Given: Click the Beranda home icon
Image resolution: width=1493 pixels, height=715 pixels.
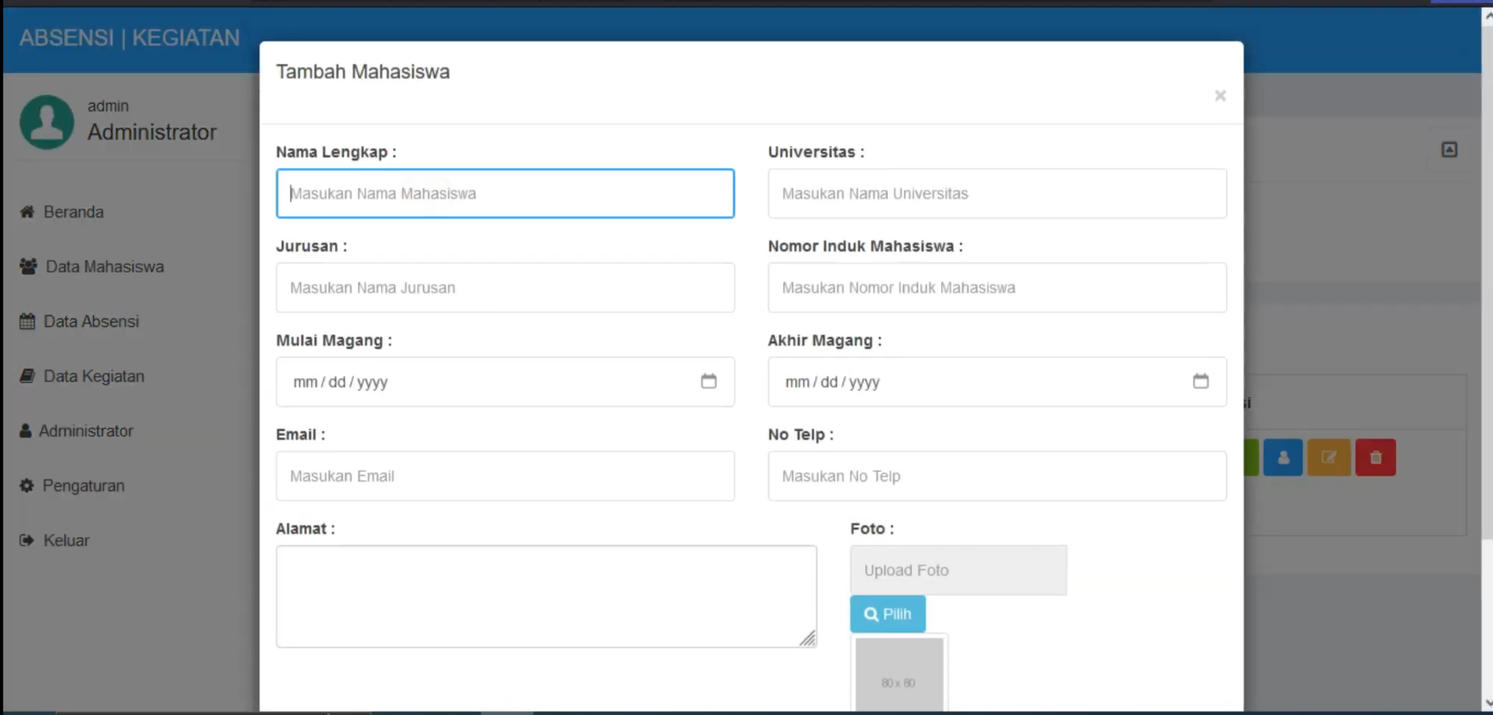Looking at the screenshot, I should coord(27,211).
